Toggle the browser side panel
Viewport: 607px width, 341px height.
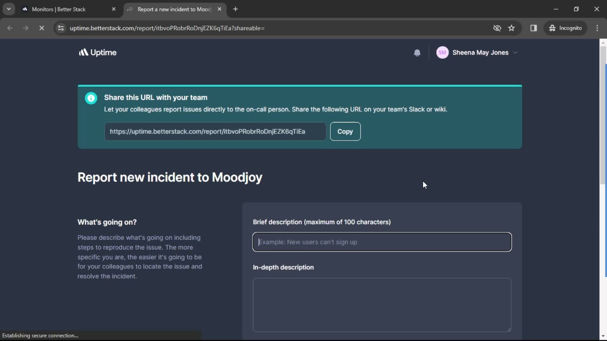[534, 28]
